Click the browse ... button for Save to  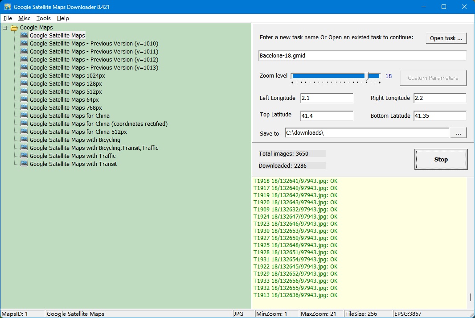459,133
